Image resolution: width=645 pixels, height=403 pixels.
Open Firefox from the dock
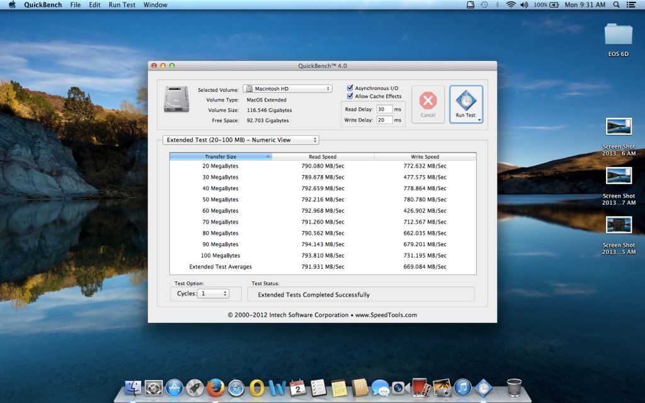[x=215, y=387]
